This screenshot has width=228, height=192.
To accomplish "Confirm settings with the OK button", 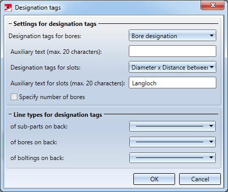I will (154, 179).
